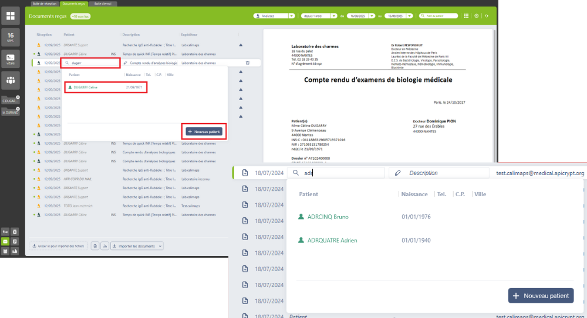Expand the Analyses filter dropdown

[x=274, y=16]
